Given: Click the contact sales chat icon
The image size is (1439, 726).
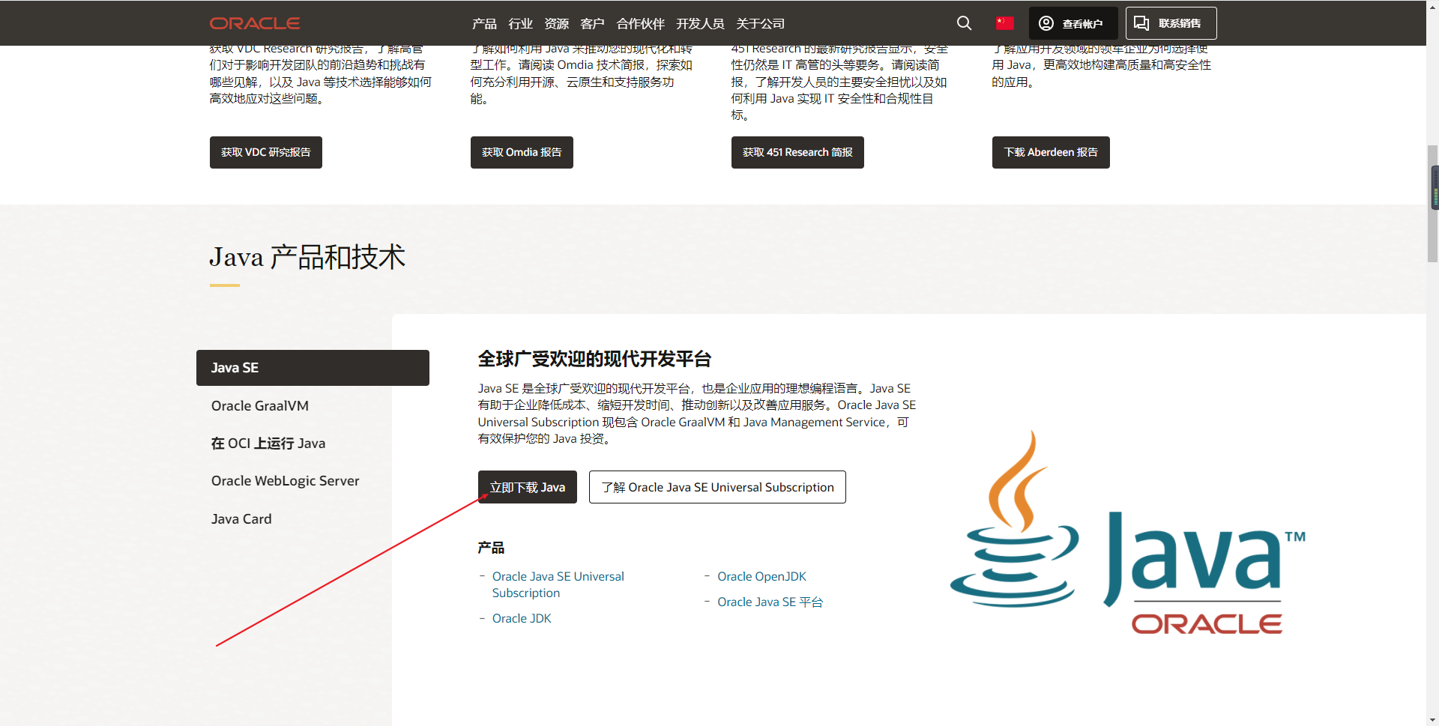Looking at the screenshot, I should coord(1141,23).
